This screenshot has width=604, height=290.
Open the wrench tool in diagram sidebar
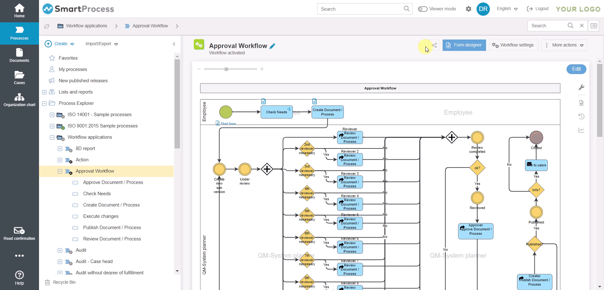(581, 88)
